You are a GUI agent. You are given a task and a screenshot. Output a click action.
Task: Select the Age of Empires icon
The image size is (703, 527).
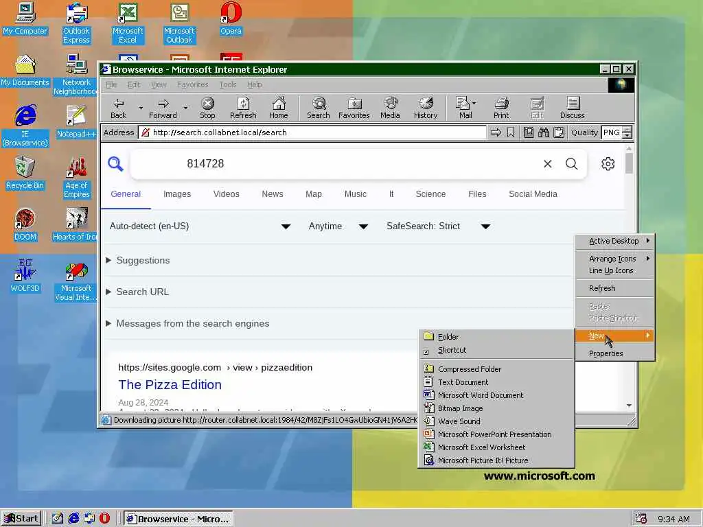[77, 178]
